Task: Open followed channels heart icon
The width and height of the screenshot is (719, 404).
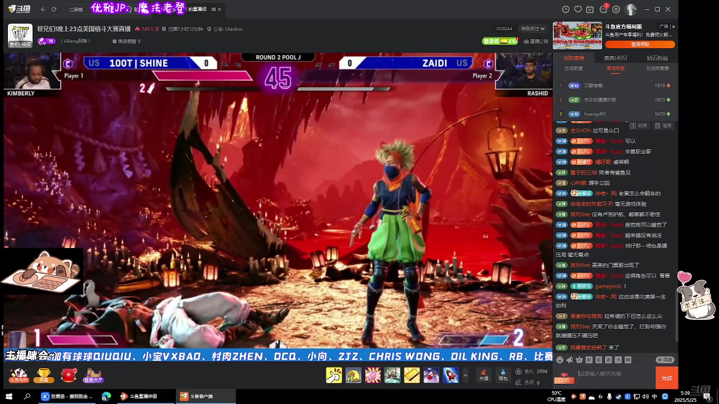Action: [x=578, y=10]
